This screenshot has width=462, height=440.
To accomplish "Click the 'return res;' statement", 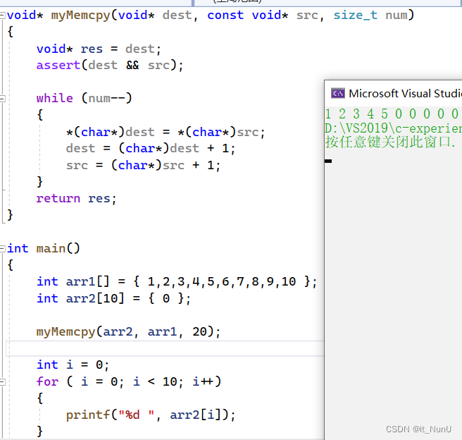I will click(76, 198).
